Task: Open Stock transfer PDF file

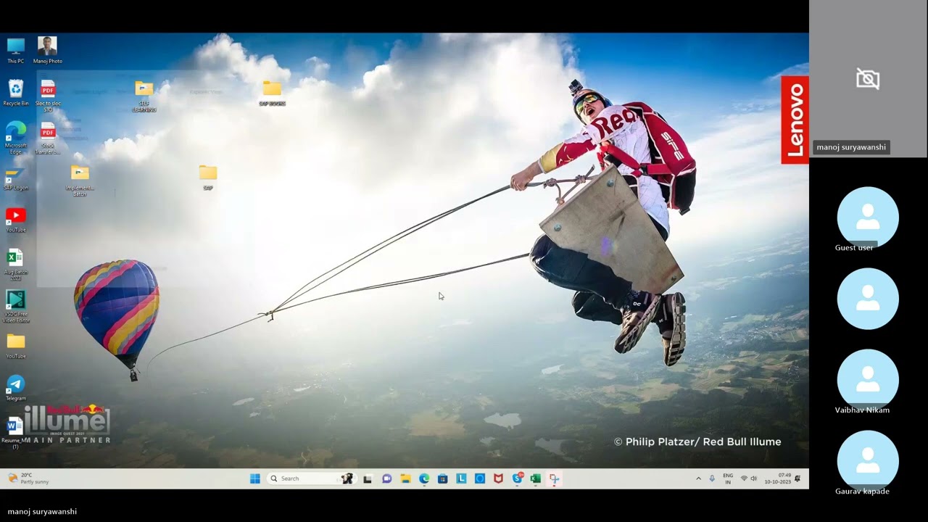Action: pos(48,138)
